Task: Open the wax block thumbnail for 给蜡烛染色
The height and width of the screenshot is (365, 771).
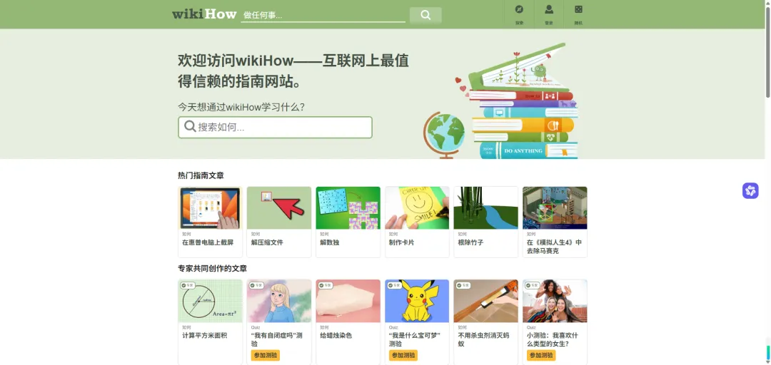Action: (x=348, y=301)
